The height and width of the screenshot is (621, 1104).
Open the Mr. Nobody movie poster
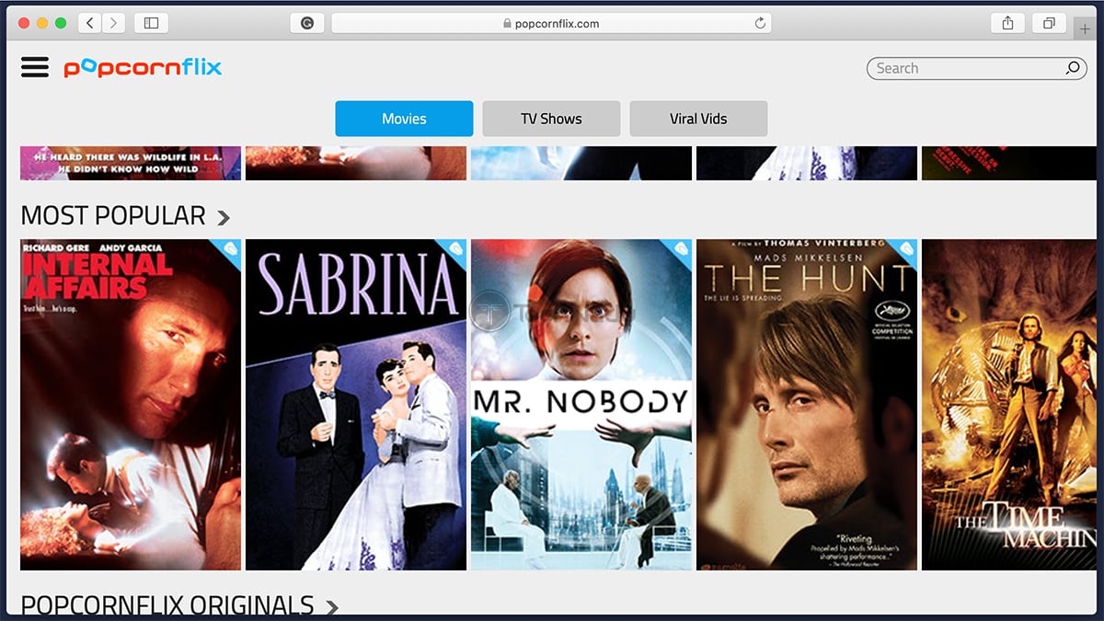[581, 405]
